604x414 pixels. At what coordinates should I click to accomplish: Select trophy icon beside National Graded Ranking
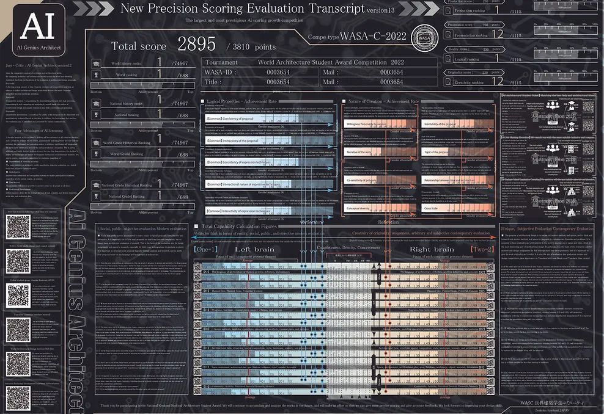[x=96, y=196]
